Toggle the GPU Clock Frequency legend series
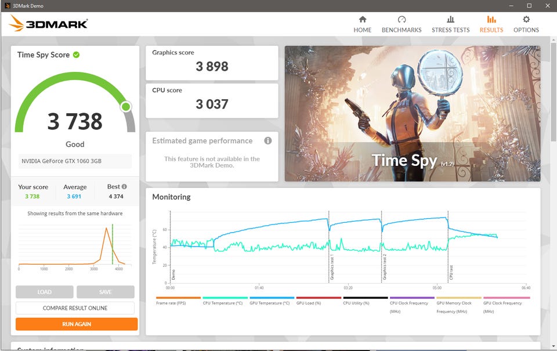The height and width of the screenshot is (351, 557). coord(506,305)
